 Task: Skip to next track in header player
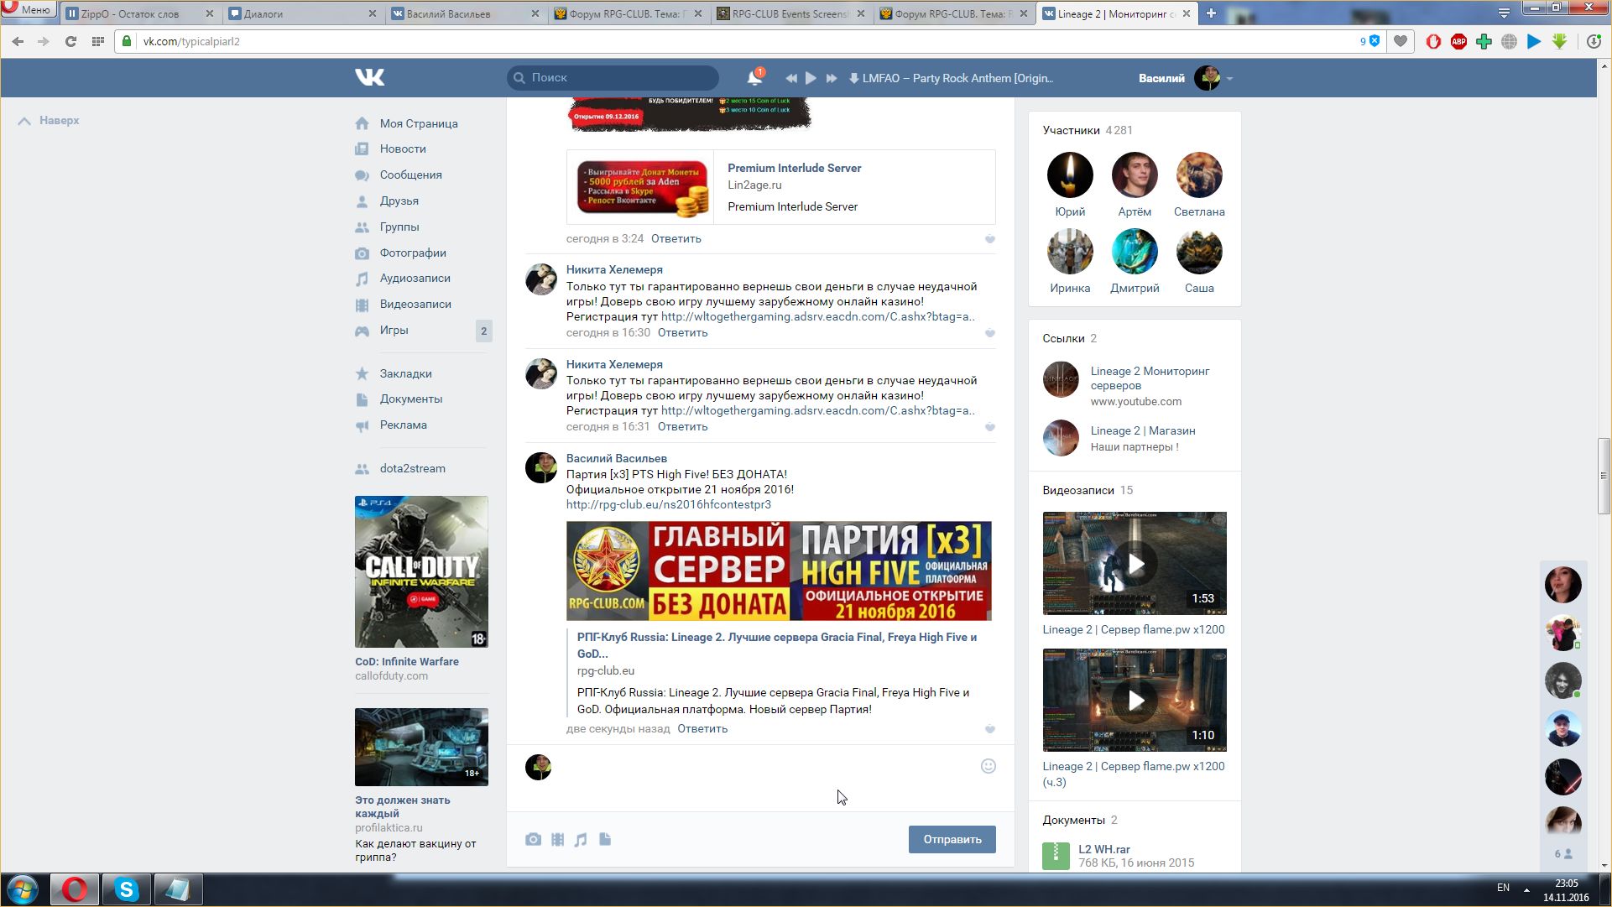831,78
